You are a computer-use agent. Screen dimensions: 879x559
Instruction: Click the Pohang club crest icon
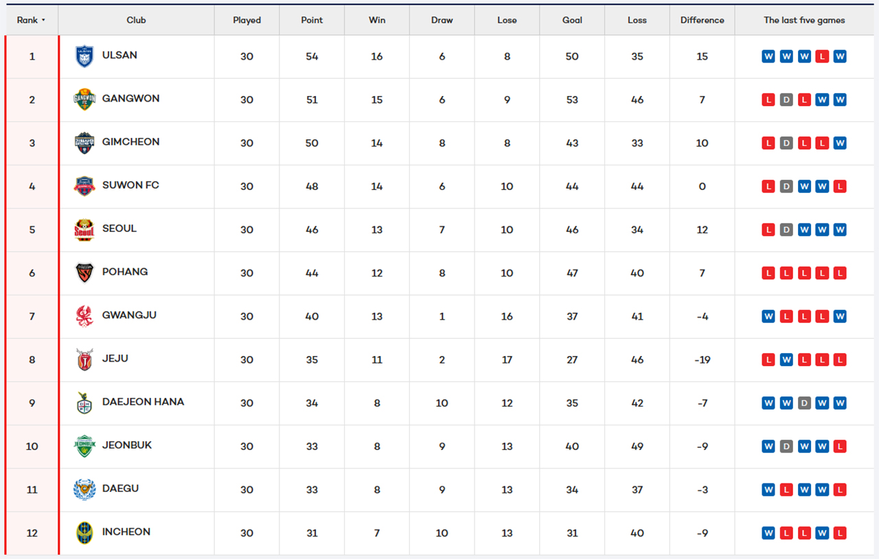click(x=84, y=273)
